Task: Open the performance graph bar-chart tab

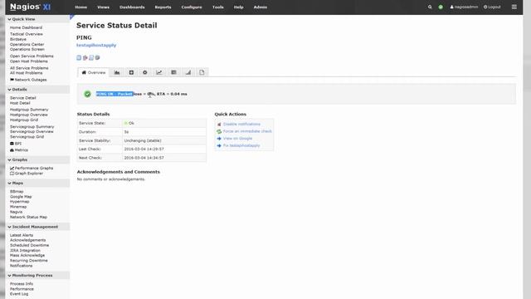Action: [x=117, y=72]
